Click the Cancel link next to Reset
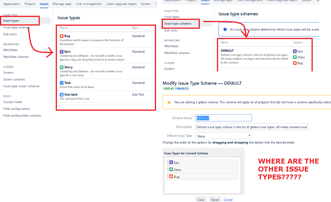 point(228,200)
